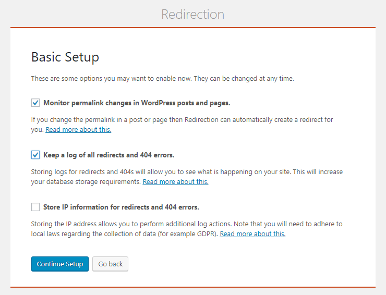Viewport: 386px width, 295px height.
Task: Open Read more link about permalink monitoring
Action: (x=78, y=129)
